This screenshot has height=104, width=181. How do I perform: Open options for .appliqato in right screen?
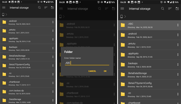click(178, 55)
